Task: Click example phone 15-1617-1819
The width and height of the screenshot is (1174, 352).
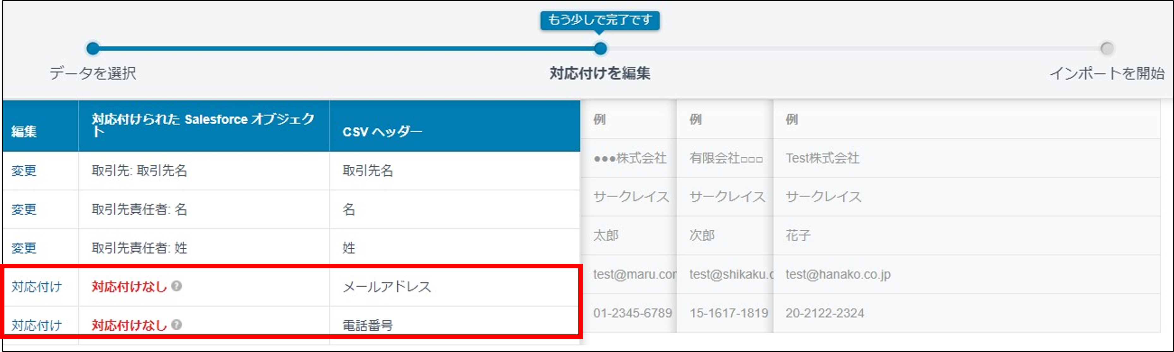Action: point(729,313)
